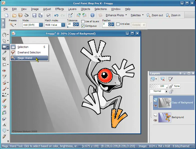196x149 pixels.
Task: Hide the Copy of Background layer
Action: click(155, 106)
